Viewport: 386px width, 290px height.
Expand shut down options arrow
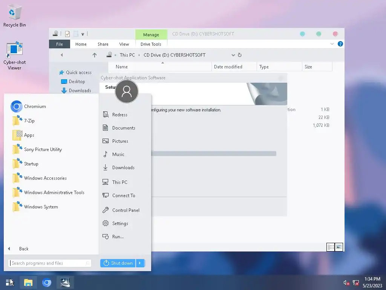coord(140,263)
